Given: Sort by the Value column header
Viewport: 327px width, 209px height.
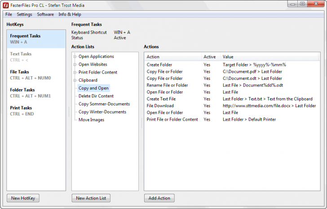Looking at the screenshot, I should [x=269, y=57].
